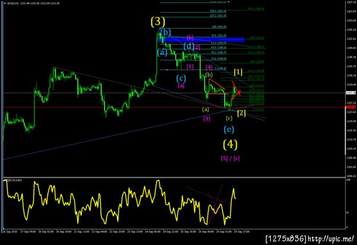This screenshot has width=357, height=245.
Task: Select the cyan (b) wave label near peak
Action: coord(166,32)
